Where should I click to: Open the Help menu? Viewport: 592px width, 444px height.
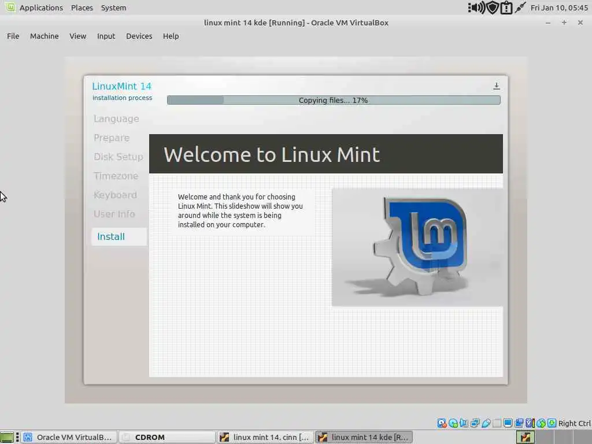171,36
